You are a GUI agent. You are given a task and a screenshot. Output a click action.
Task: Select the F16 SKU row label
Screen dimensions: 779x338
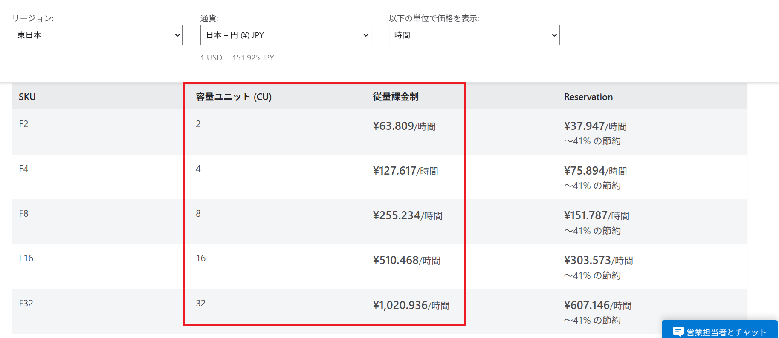point(26,258)
